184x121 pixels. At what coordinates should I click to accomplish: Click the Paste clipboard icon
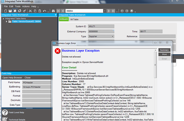(x=40, y=11)
